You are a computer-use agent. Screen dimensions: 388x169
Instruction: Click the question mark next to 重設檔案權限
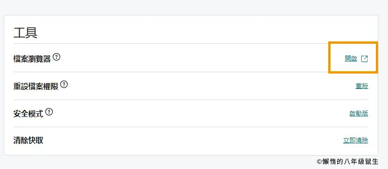click(64, 85)
